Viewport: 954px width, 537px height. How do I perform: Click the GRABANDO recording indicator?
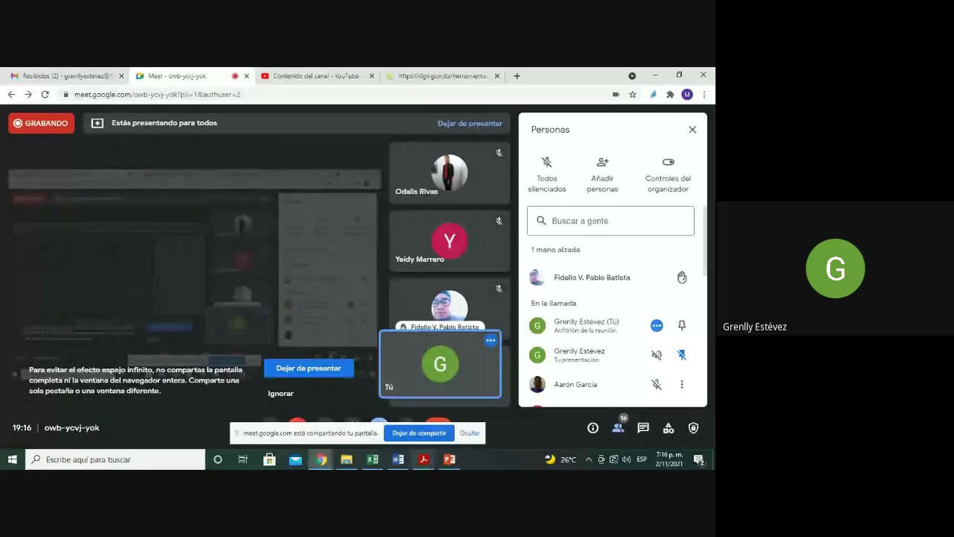(x=41, y=123)
